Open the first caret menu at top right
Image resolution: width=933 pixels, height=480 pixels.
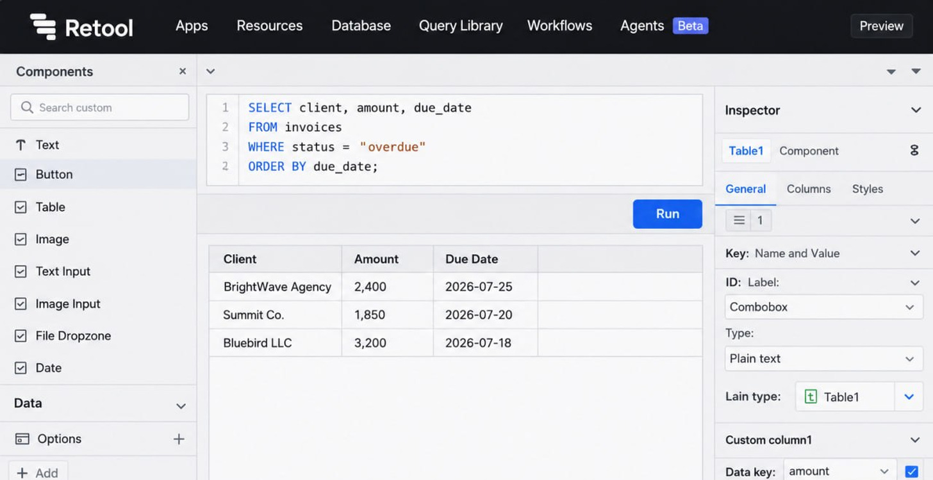(891, 72)
